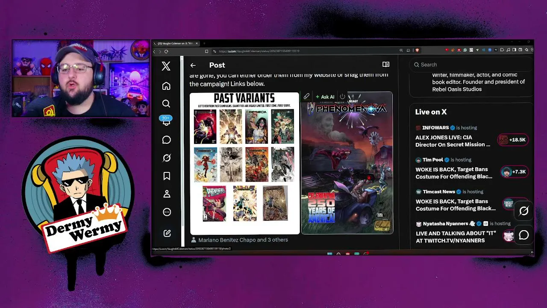Go to the Home feed icon

pyautogui.click(x=166, y=86)
